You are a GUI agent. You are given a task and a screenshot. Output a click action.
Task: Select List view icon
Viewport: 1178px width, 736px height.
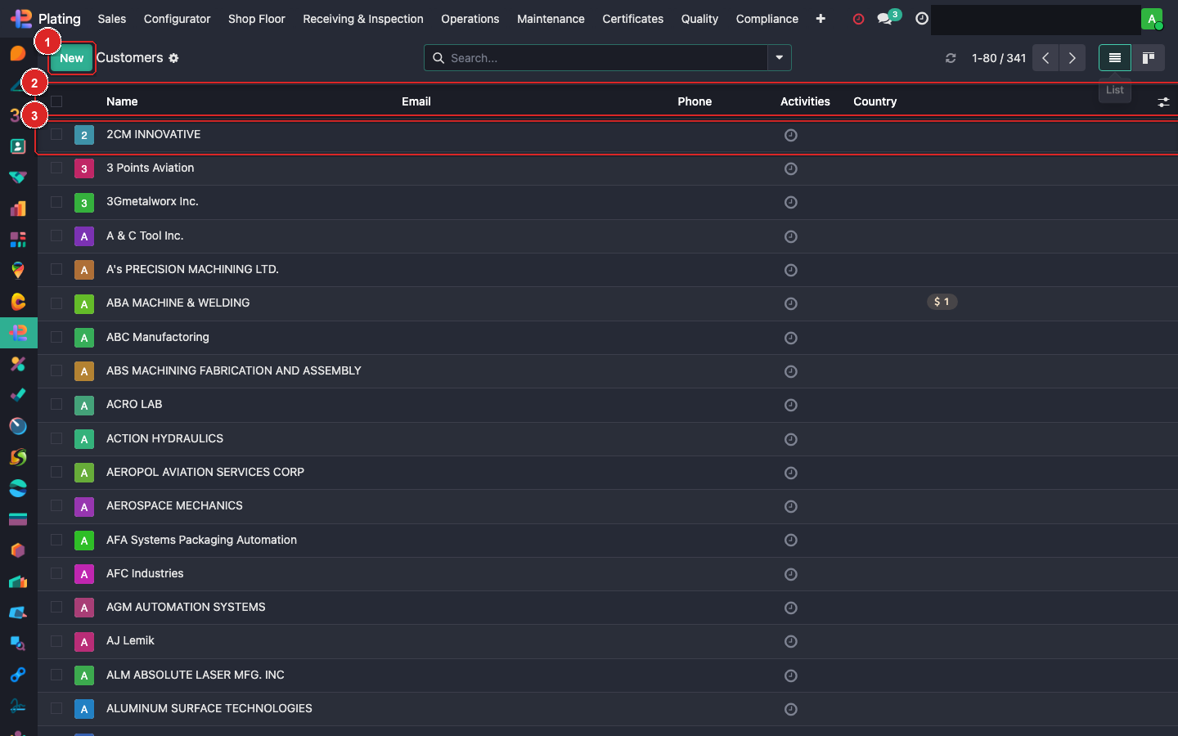point(1114,58)
